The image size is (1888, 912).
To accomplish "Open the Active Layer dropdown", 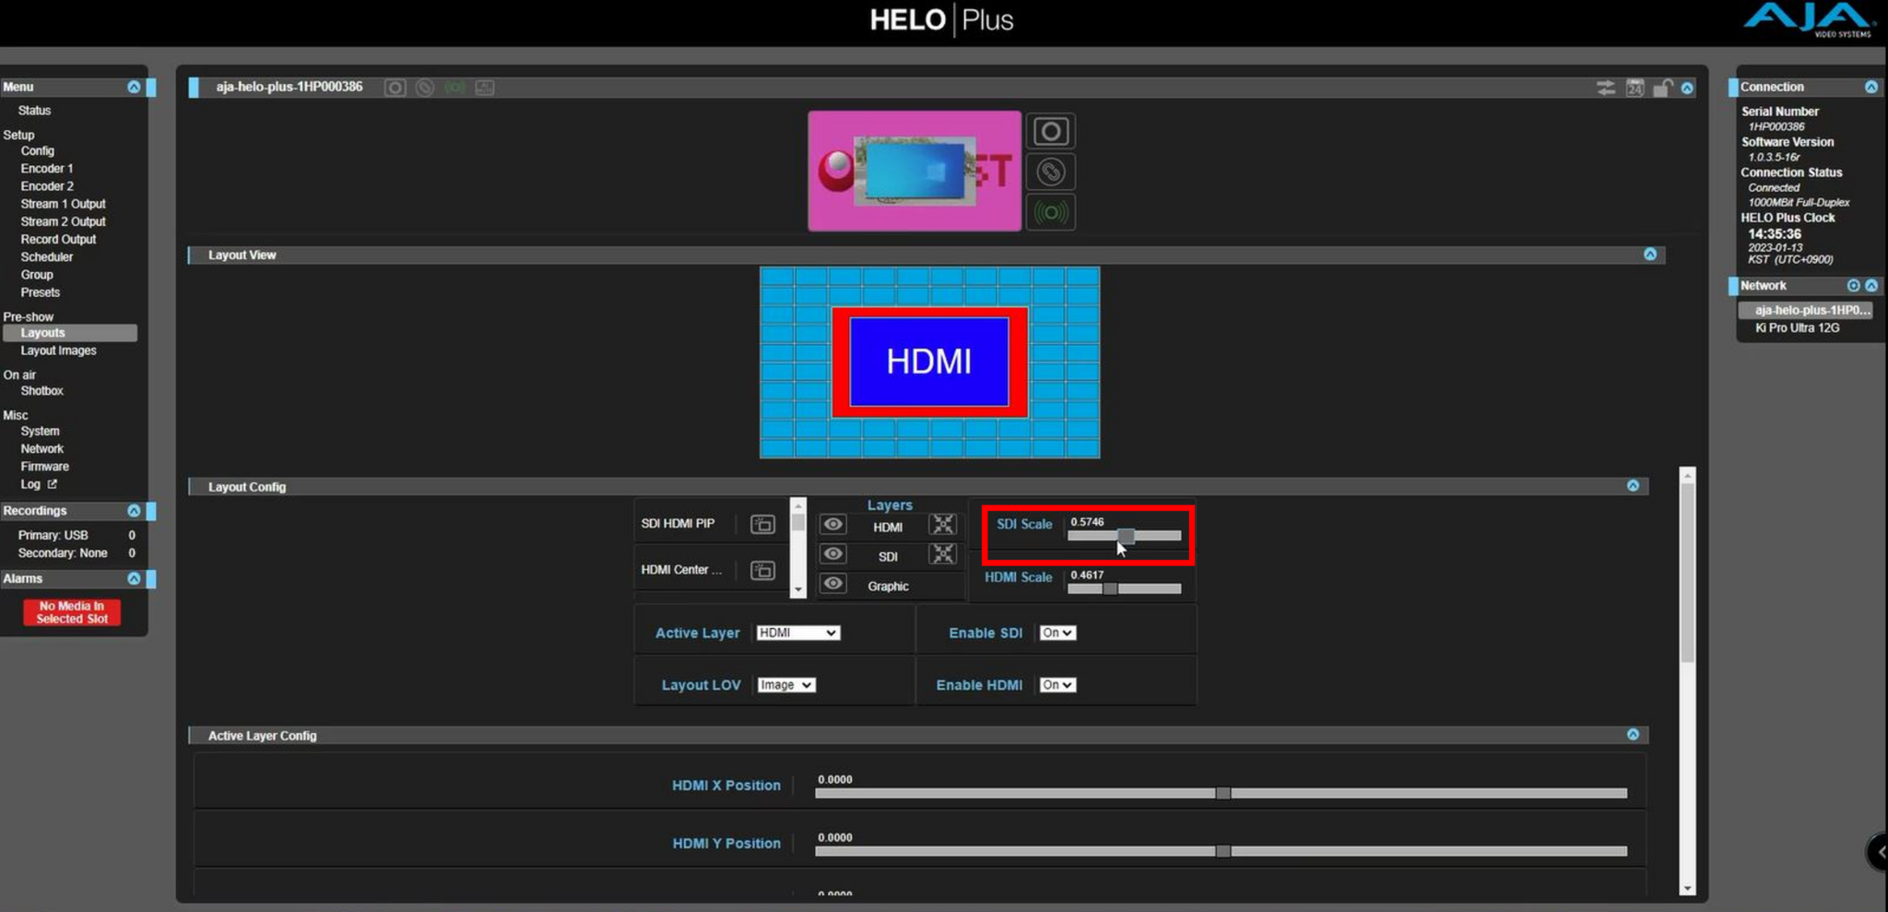I will (797, 634).
